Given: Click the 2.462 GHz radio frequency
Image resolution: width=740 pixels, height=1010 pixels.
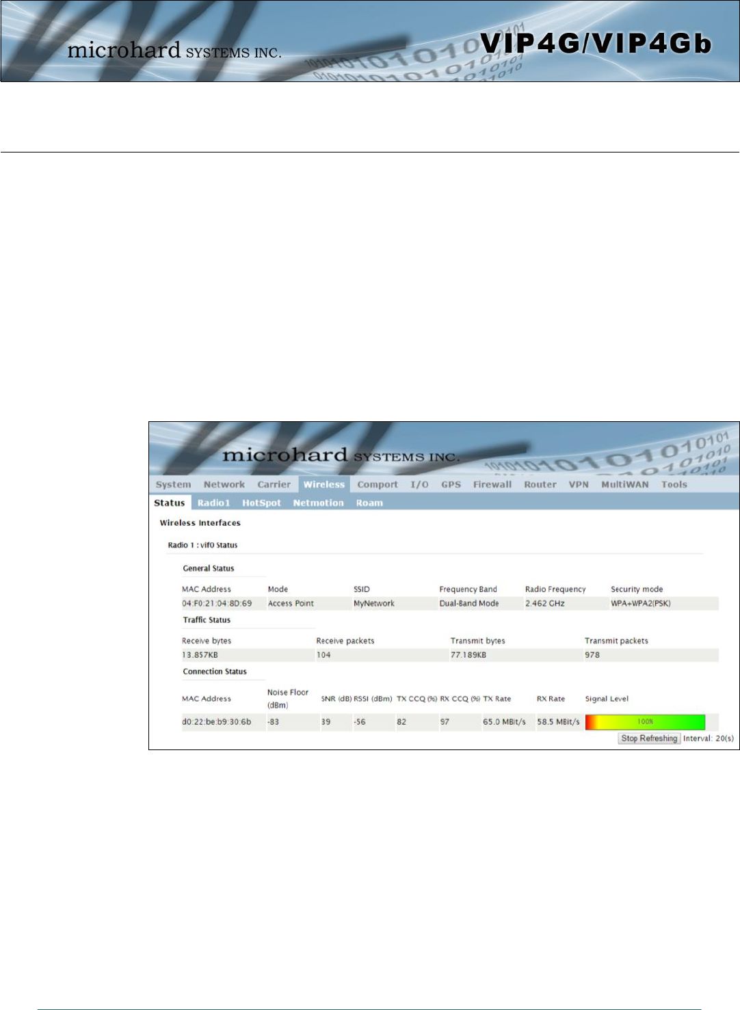Looking at the screenshot, I should (x=545, y=604).
